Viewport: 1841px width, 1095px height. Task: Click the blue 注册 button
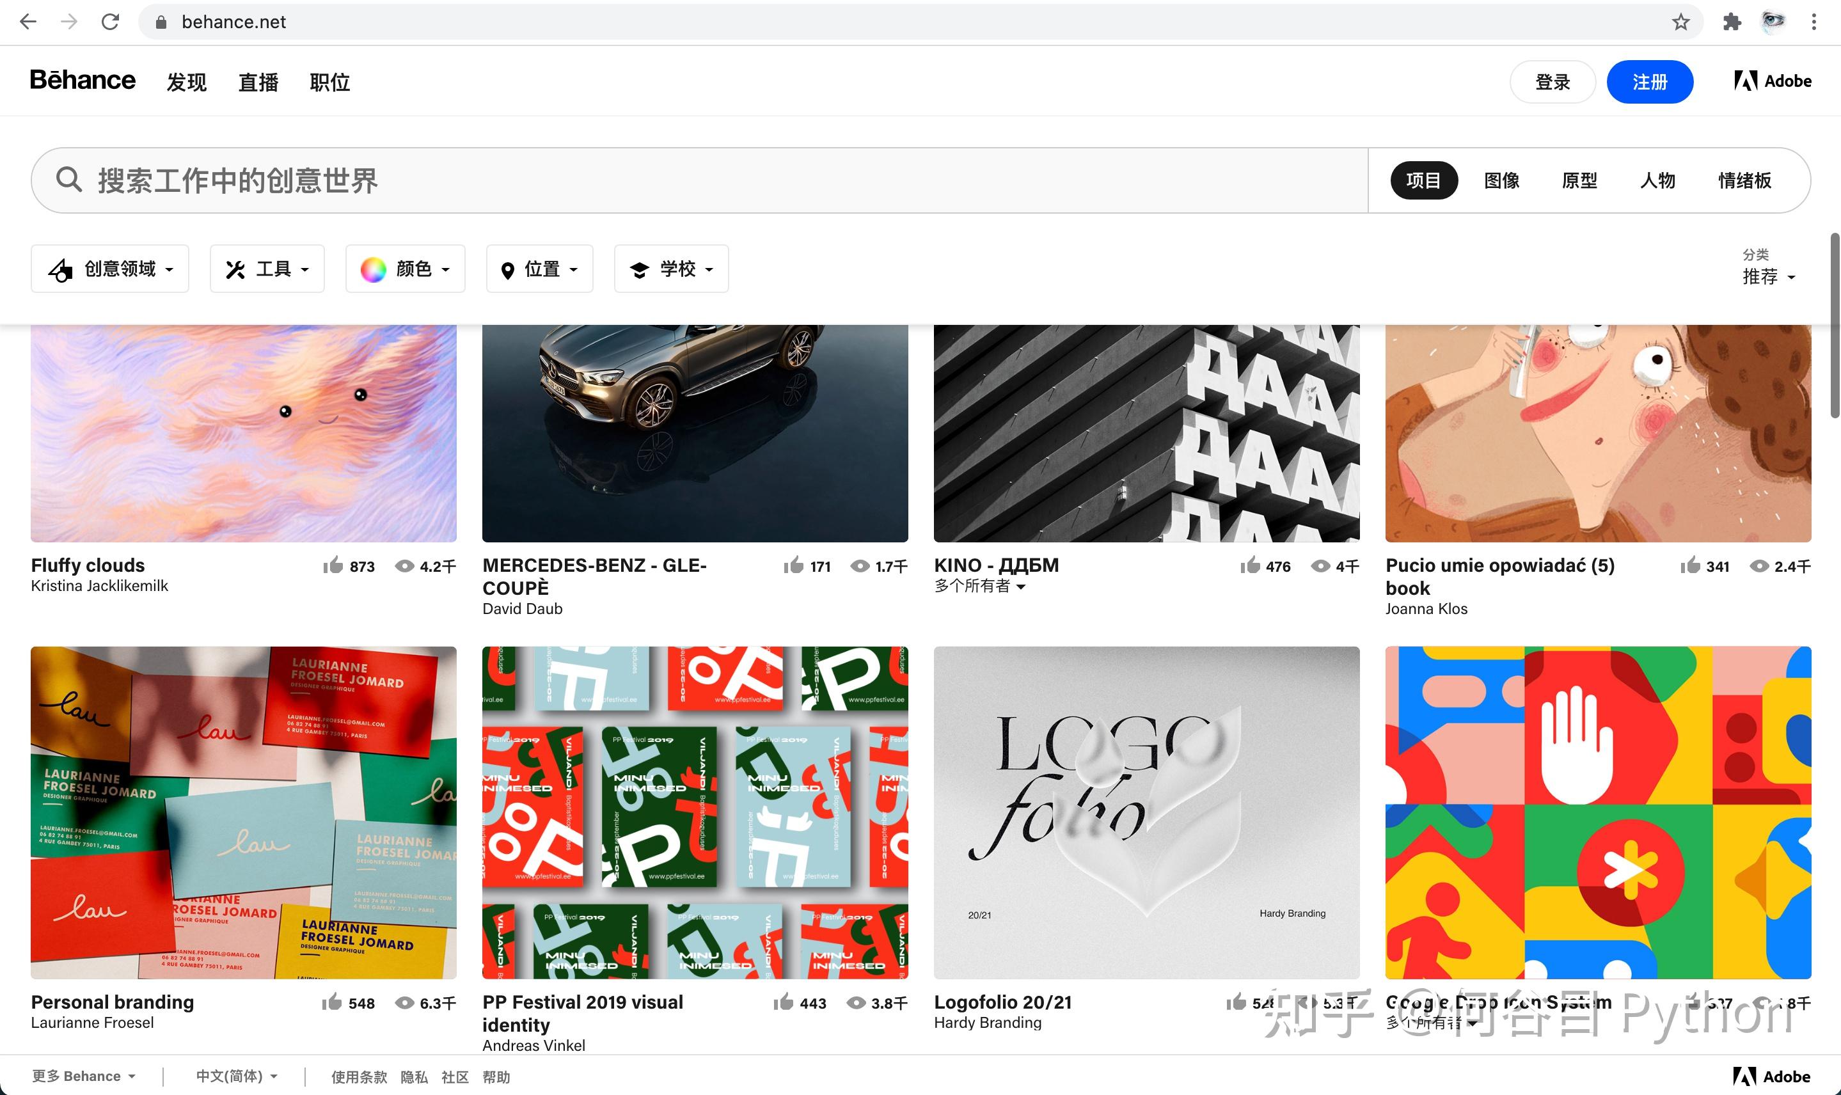1649,82
